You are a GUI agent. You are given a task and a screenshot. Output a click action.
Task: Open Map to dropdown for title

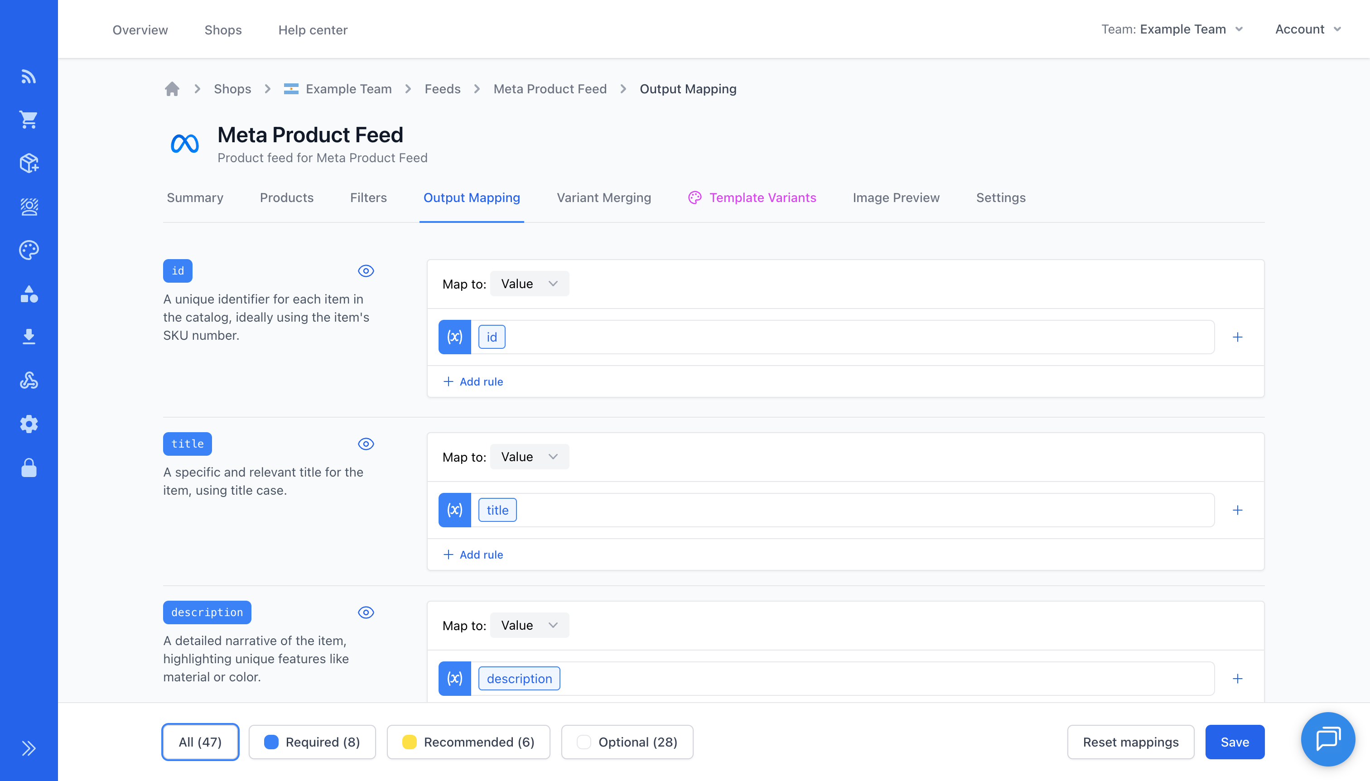point(530,457)
